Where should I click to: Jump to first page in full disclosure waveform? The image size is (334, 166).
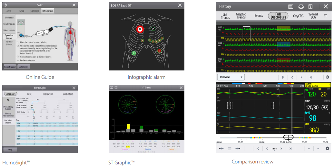[x=283, y=77]
